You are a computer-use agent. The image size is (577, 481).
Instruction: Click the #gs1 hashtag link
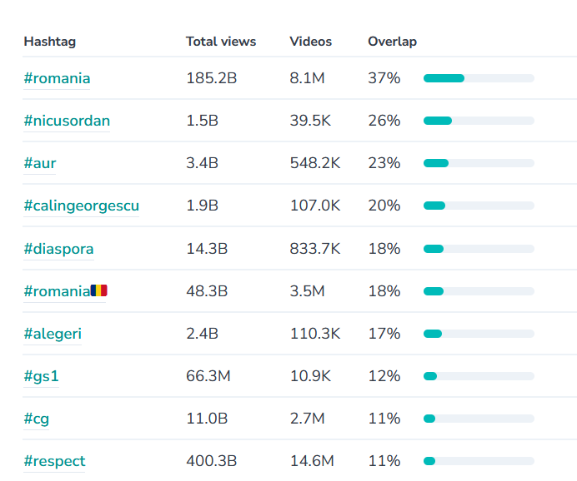point(41,376)
